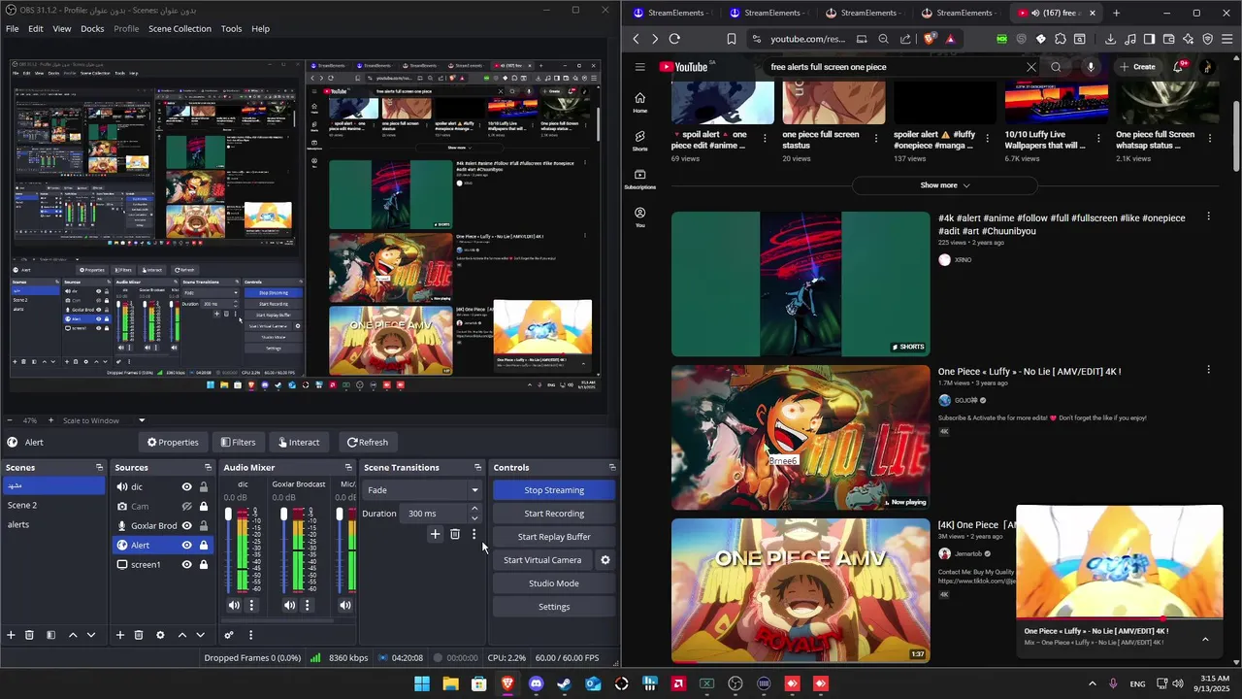Toggle lock on dic source
Viewport: 1242px width, 699px height.
click(x=204, y=486)
